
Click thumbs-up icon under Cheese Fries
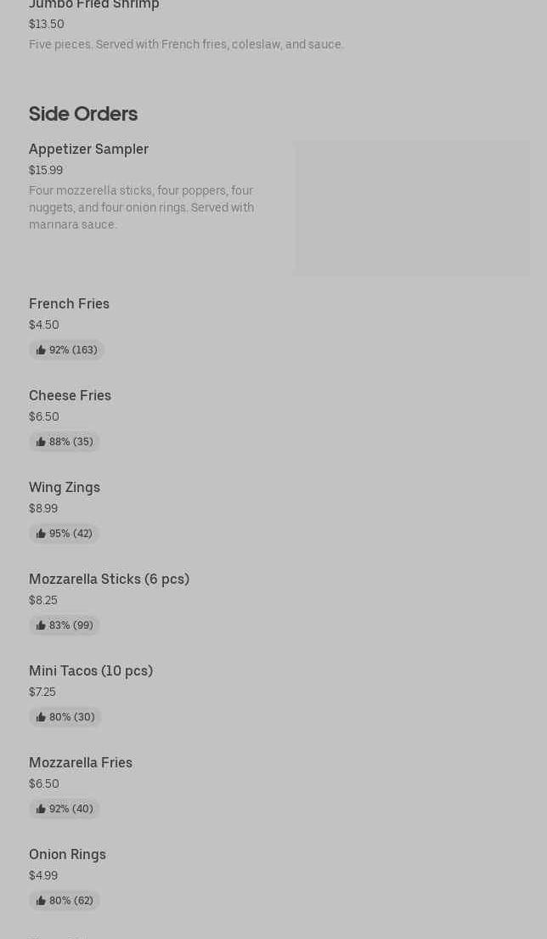[41, 442]
